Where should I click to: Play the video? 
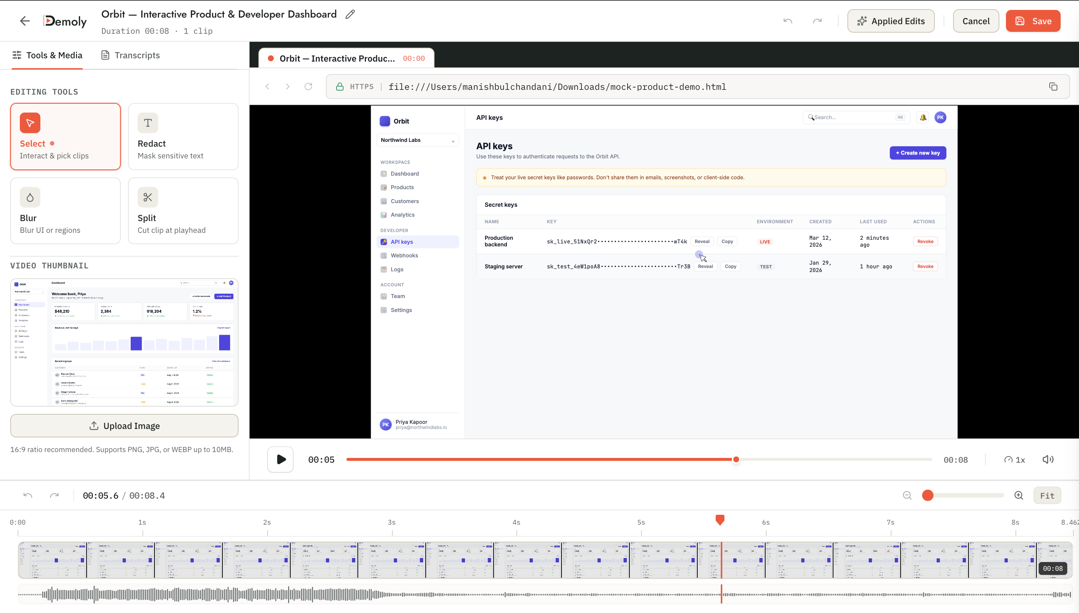click(x=281, y=459)
